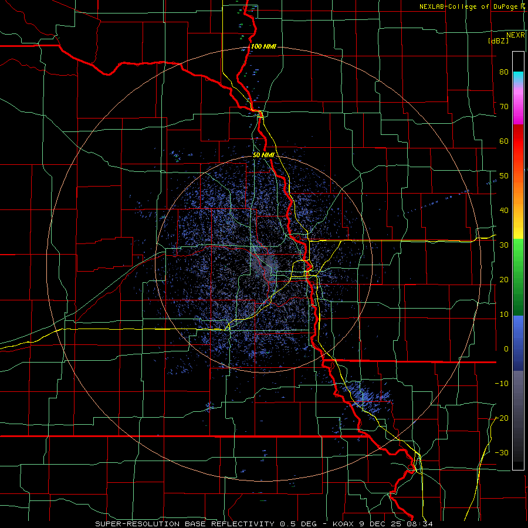Click the red band of the dBZ color bar
The width and height of the screenshot is (528, 528).
[x=518, y=141]
